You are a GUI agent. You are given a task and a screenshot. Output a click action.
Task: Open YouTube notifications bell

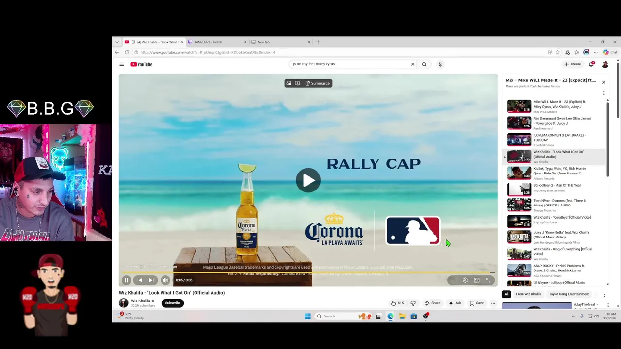pyautogui.click(x=591, y=64)
